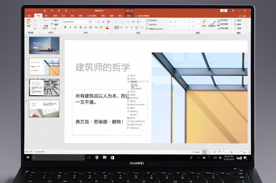Click the Share (共享) button
This screenshot has width=276, height=183.
(243, 16)
